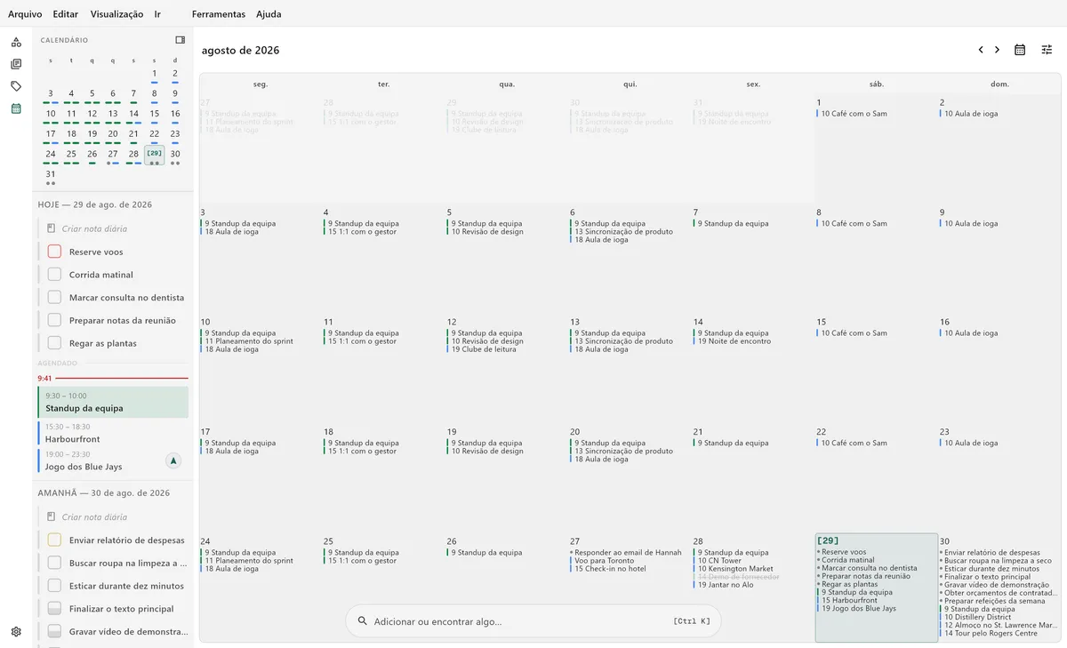Open the Harbourfront scheduled event
Viewport: 1067px width, 648px height.
[x=113, y=433]
